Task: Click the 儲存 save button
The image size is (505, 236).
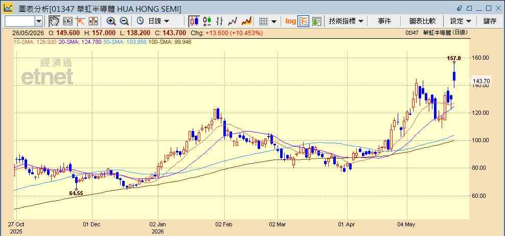Action: (x=490, y=21)
